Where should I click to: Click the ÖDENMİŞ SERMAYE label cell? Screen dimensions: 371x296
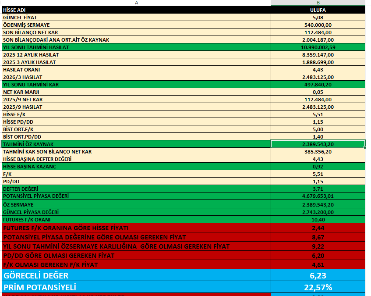point(136,25)
